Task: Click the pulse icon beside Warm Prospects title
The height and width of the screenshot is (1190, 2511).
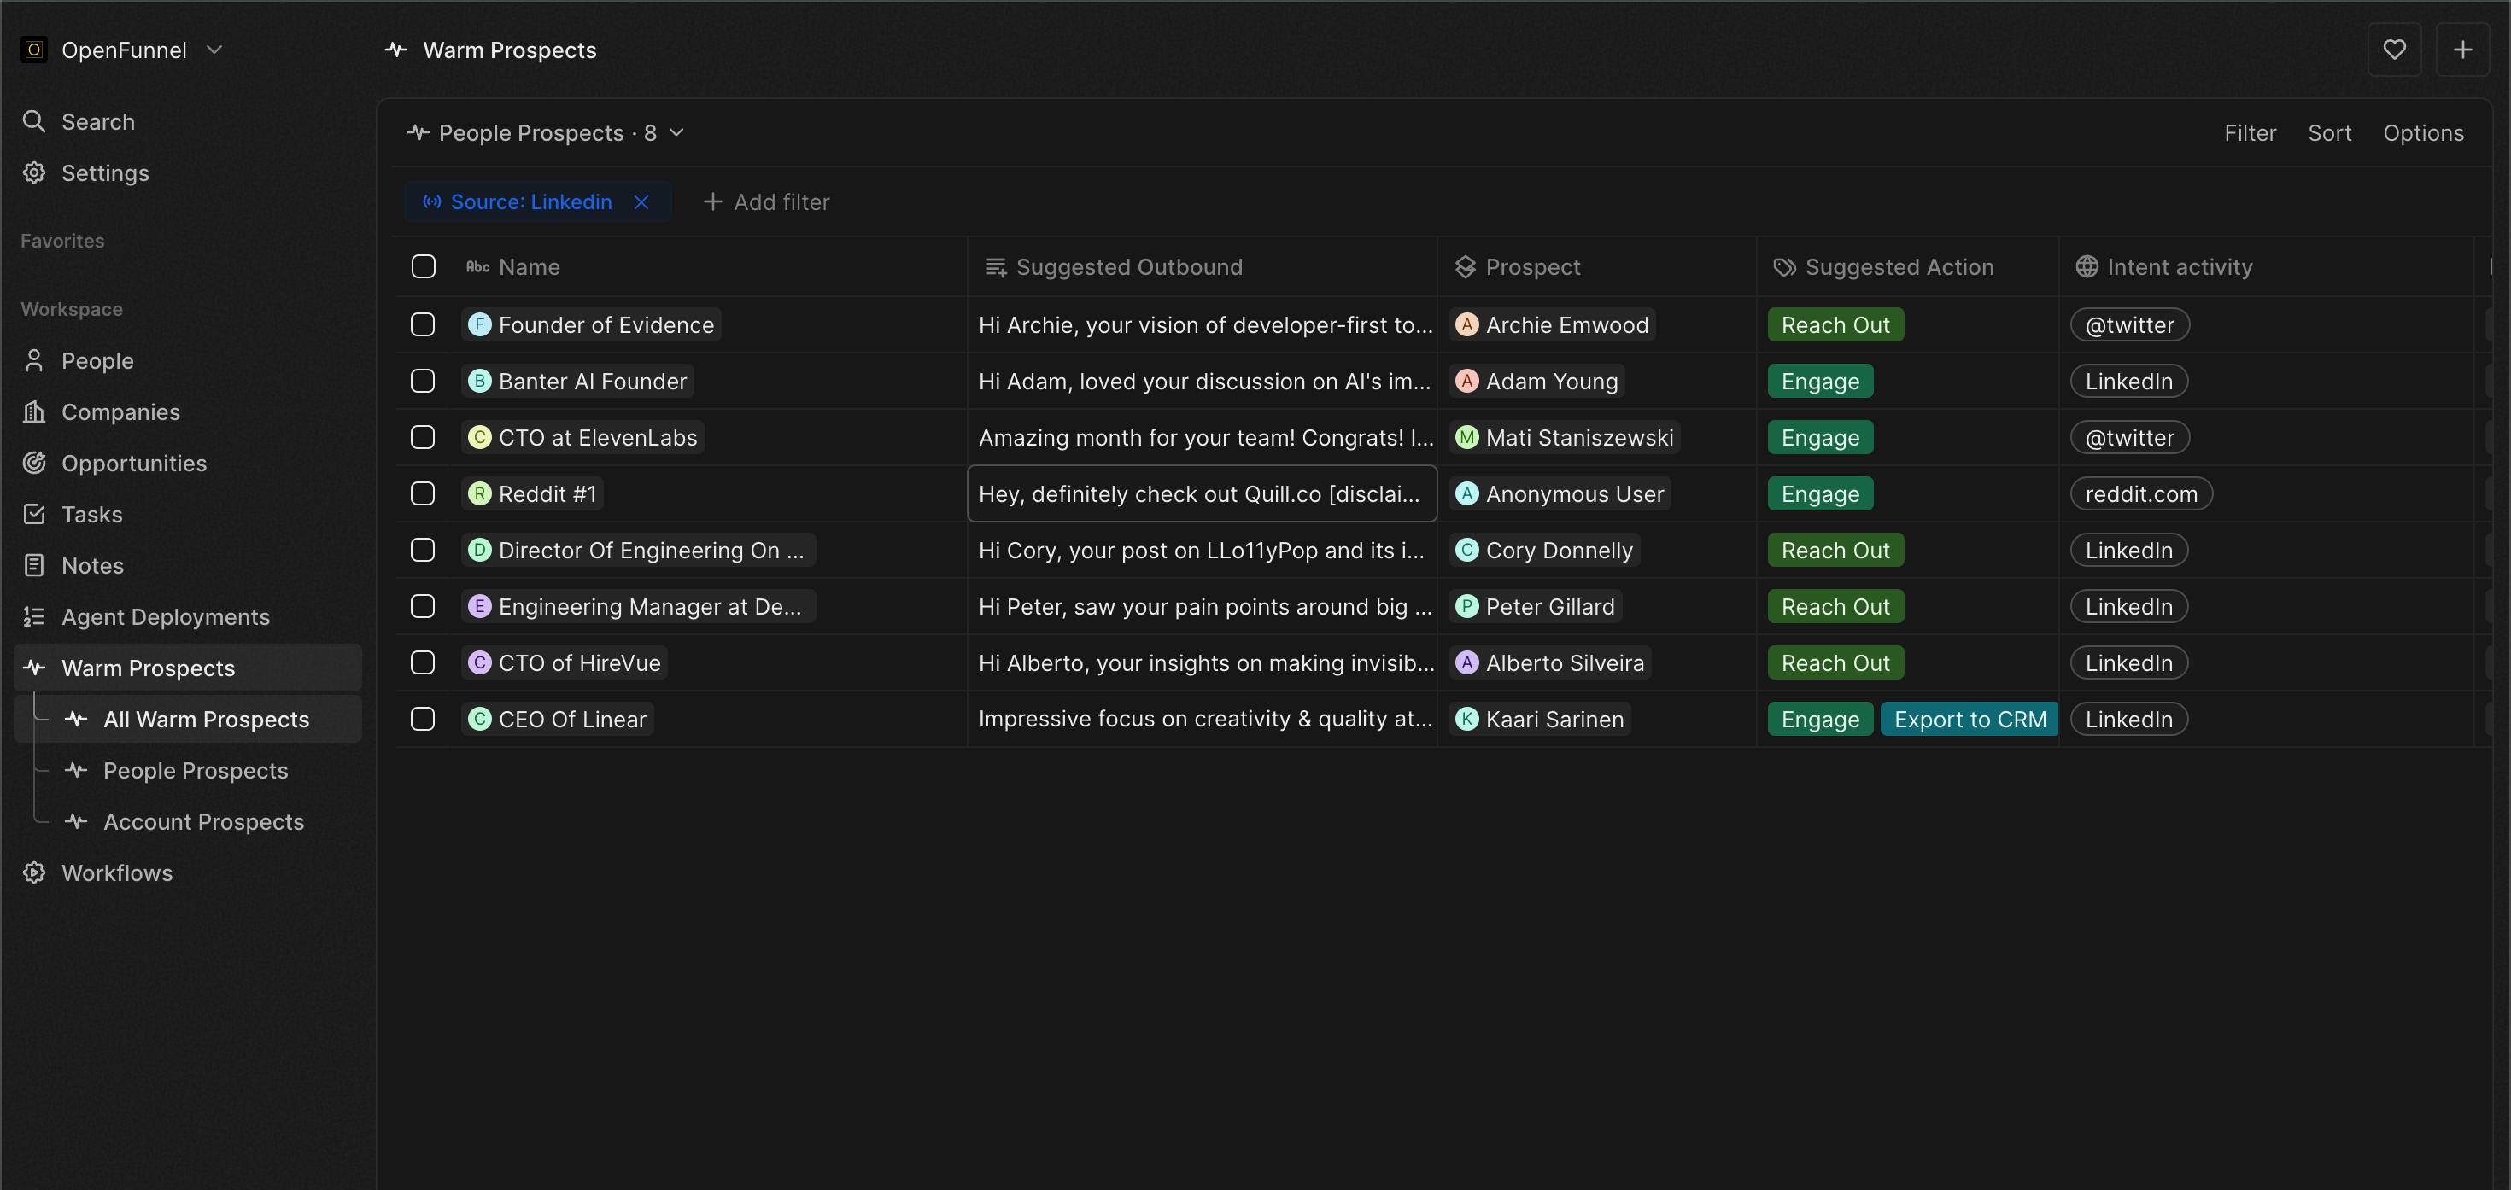Action: click(395, 50)
